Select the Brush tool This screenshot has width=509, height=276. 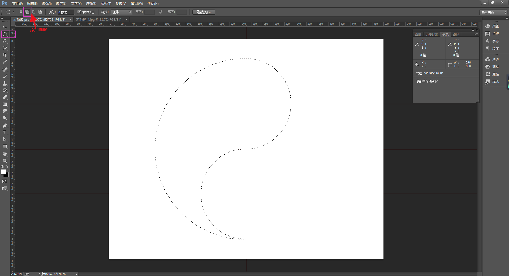[5, 77]
